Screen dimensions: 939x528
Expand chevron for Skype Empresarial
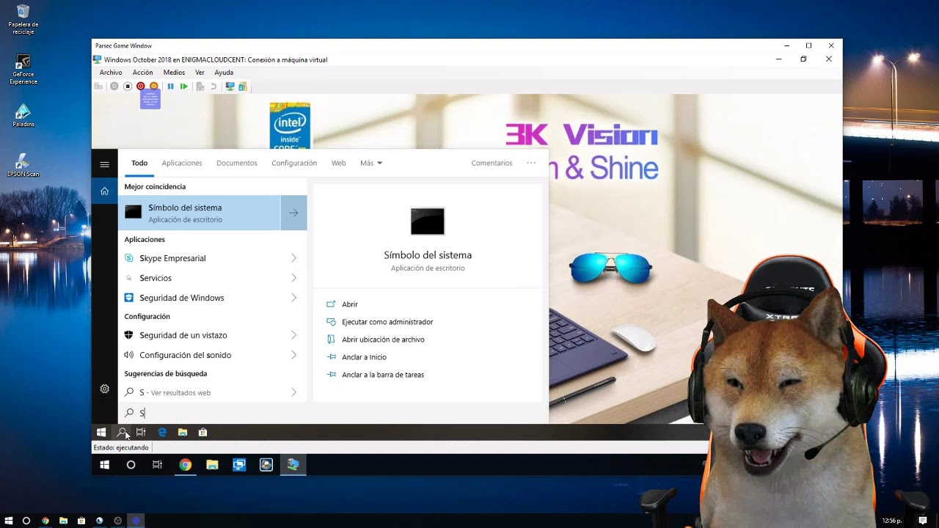click(x=293, y=258)
